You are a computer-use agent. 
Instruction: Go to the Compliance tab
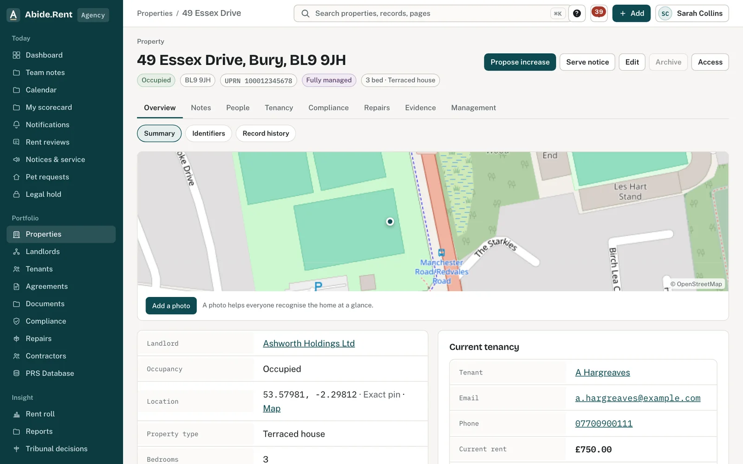[328, 108]
